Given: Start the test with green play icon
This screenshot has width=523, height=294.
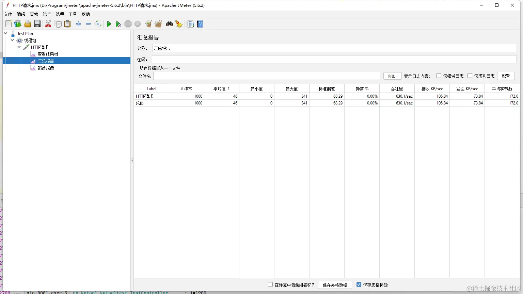Looking at the screenshot, I should (x=109, y=24).
